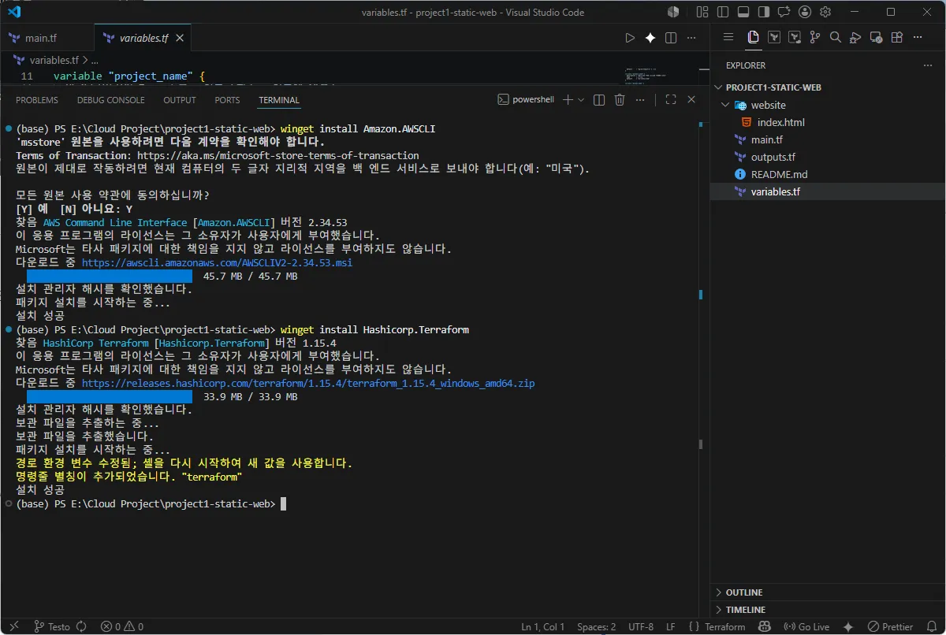This screenshot has width=946, height=635.
Task: Show additional activity bar views ellipsis
Action: [918, 37]
